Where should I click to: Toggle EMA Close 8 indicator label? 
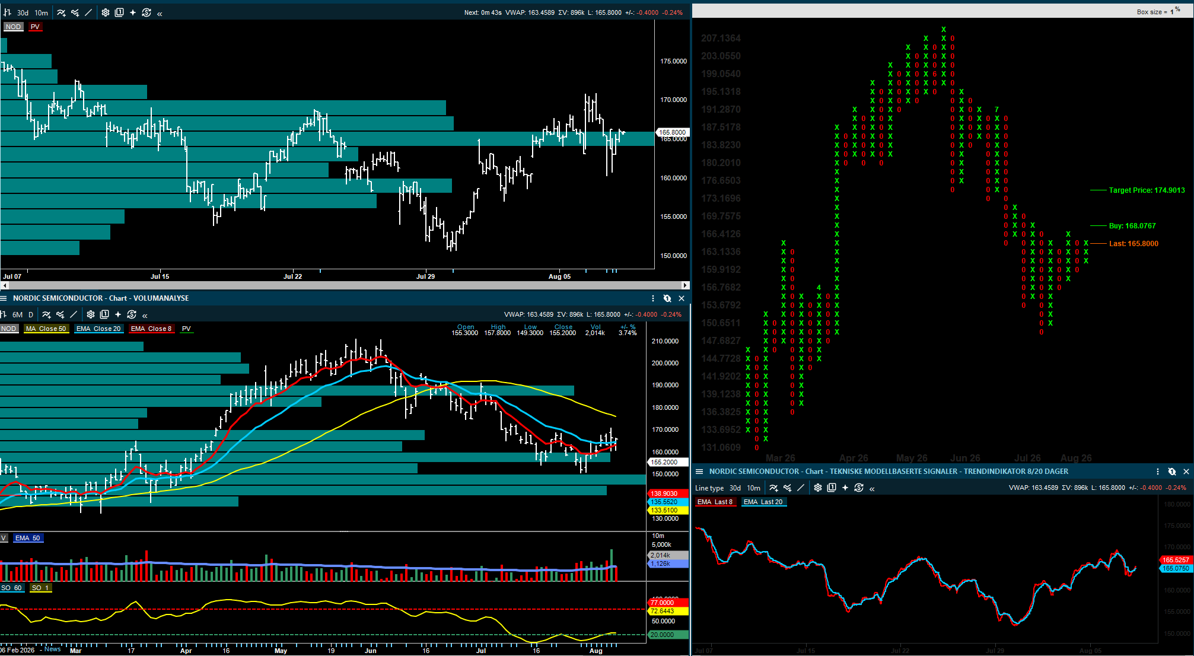tap(151, 329)
